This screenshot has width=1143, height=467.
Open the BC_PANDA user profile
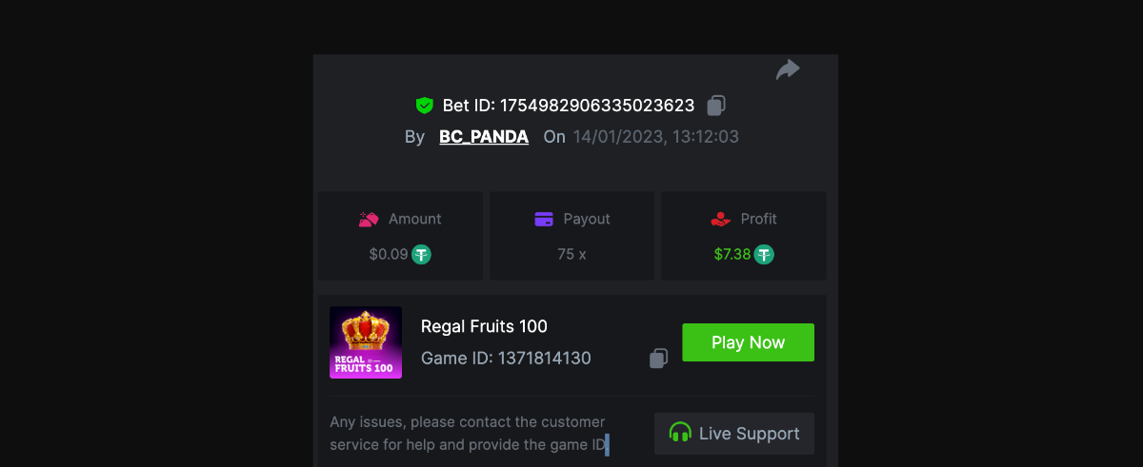tap(484, 137)
